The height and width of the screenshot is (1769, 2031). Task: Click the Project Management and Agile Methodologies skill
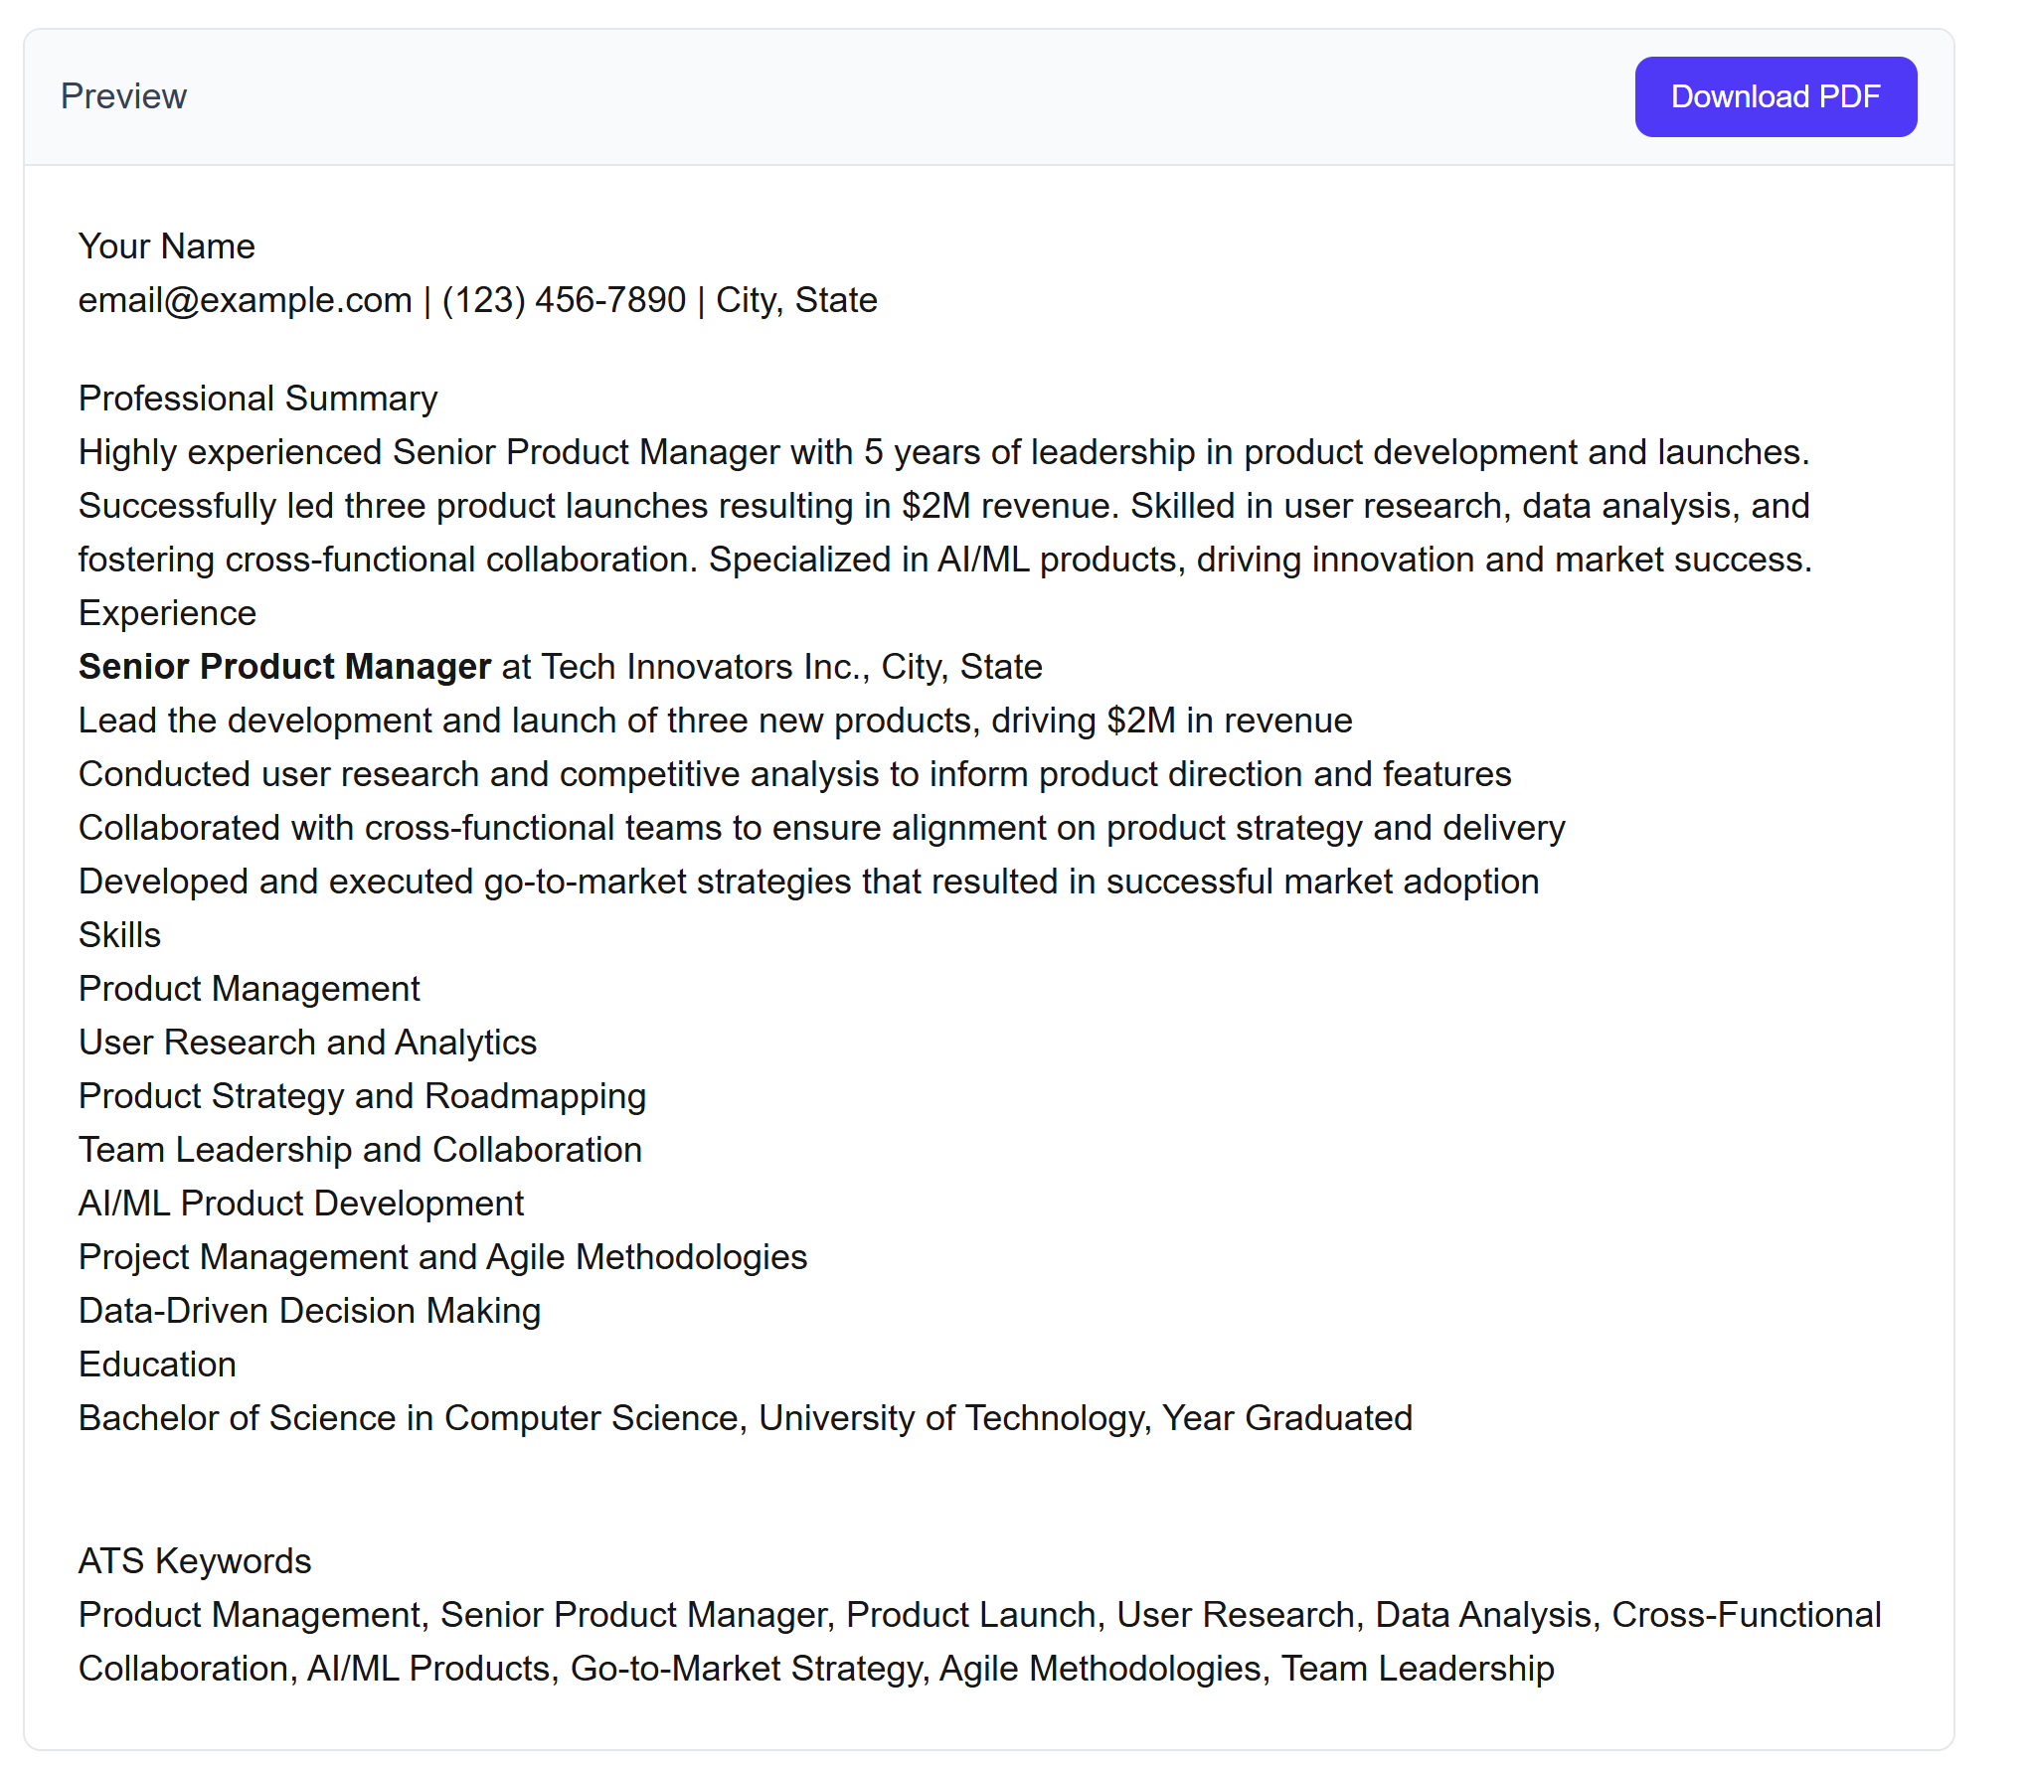pyautogui.click(x=442, y=1257)
